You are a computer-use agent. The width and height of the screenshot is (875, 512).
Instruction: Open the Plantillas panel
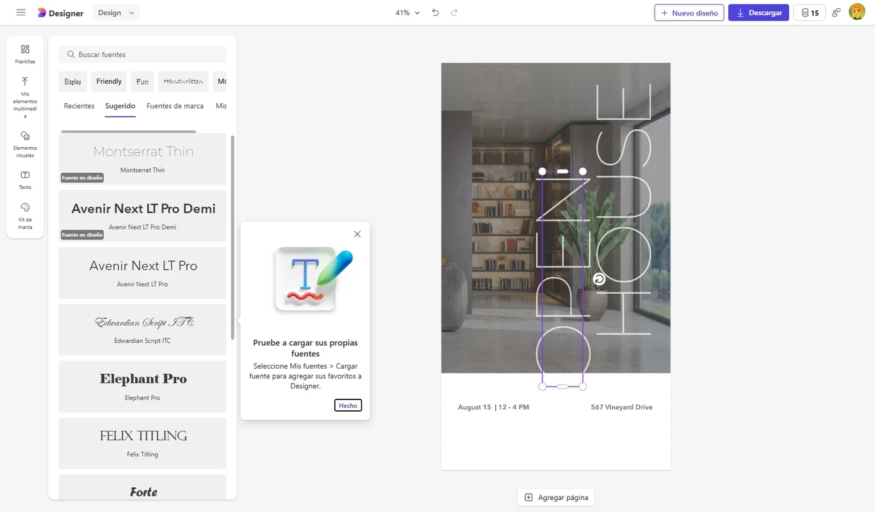[25, 54]
